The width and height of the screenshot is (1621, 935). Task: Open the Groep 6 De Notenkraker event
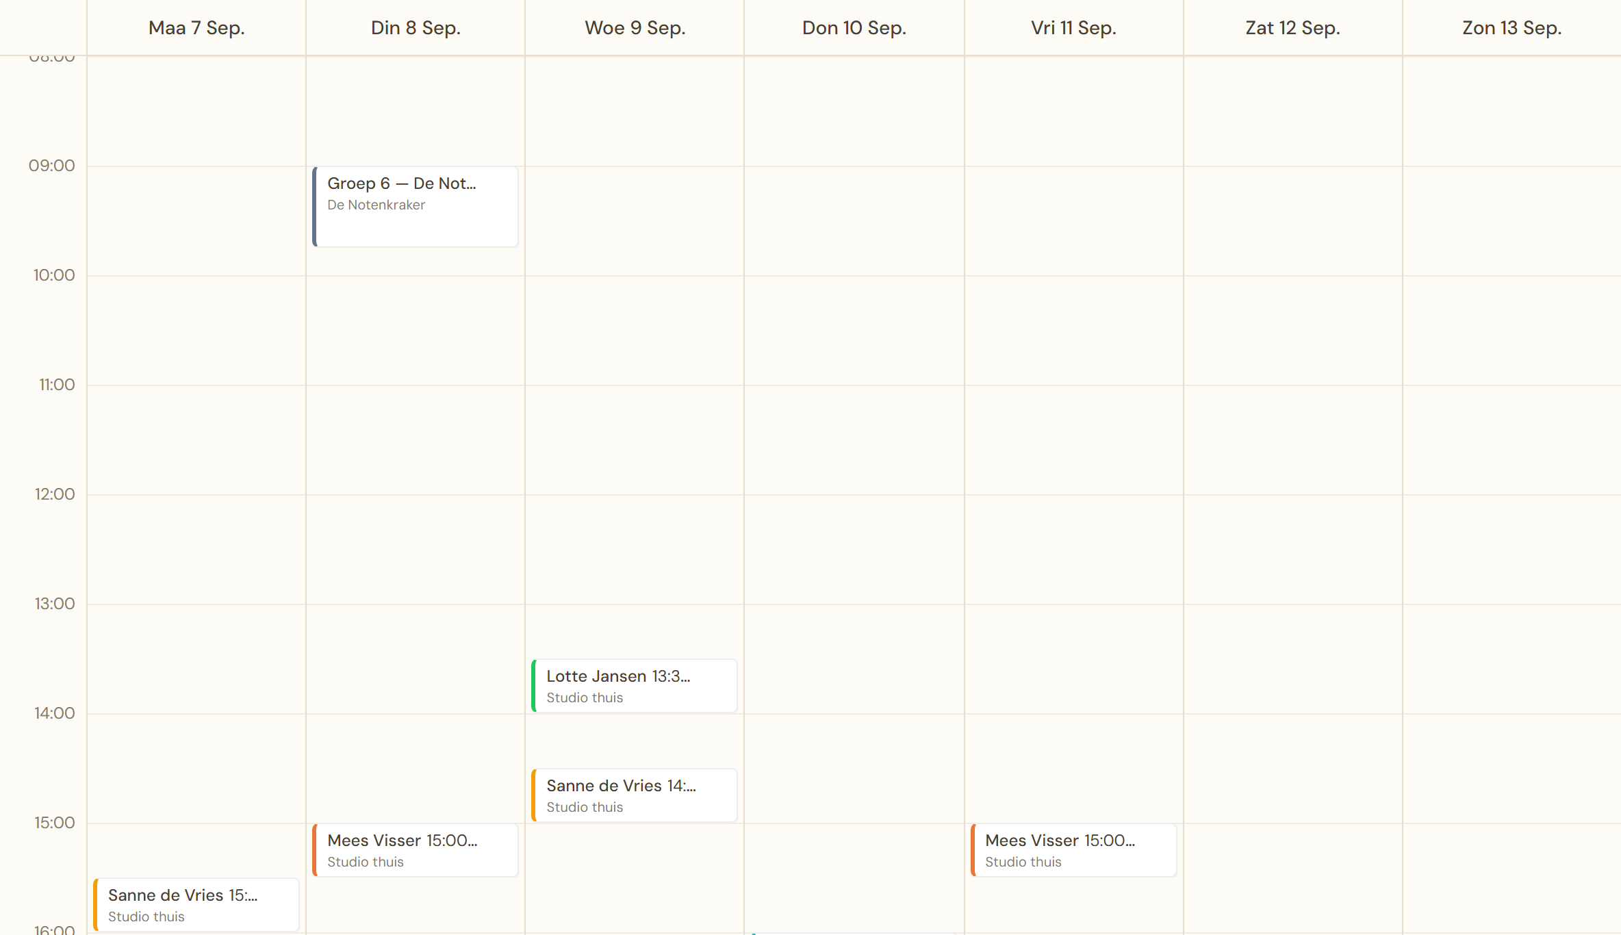(x=416, y=207)
